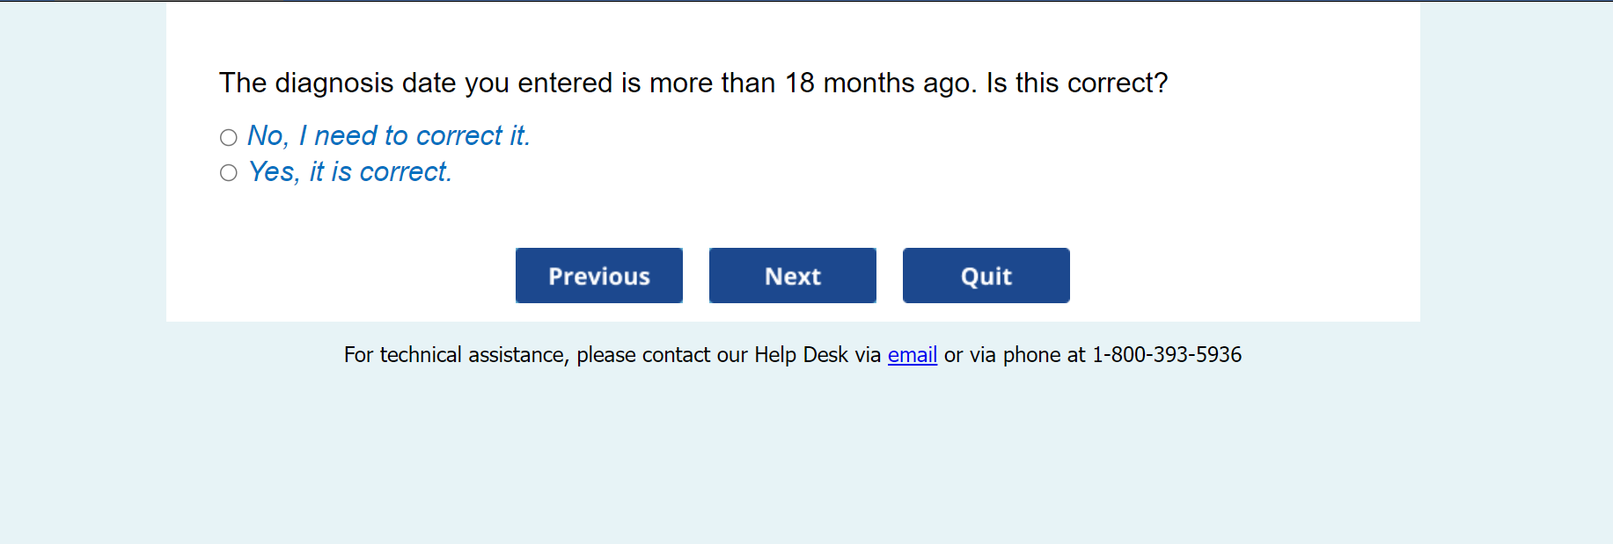
Task: Click the "Is this correct?" phrase
Action: click(1076, 83)
